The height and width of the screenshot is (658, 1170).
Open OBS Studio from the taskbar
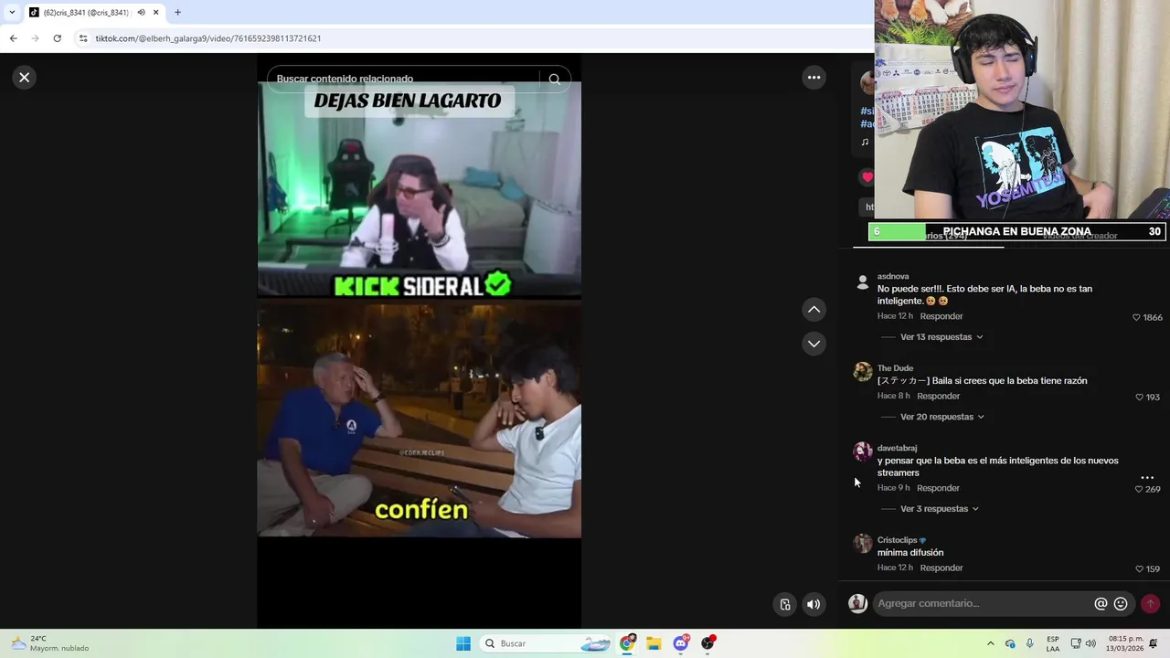[707, 643]
